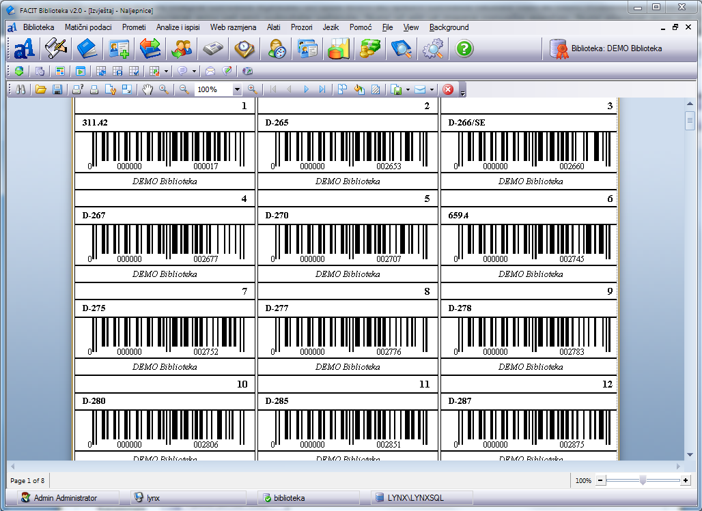
Task: Open the blue book catalog icon
Action: (87, 49)
